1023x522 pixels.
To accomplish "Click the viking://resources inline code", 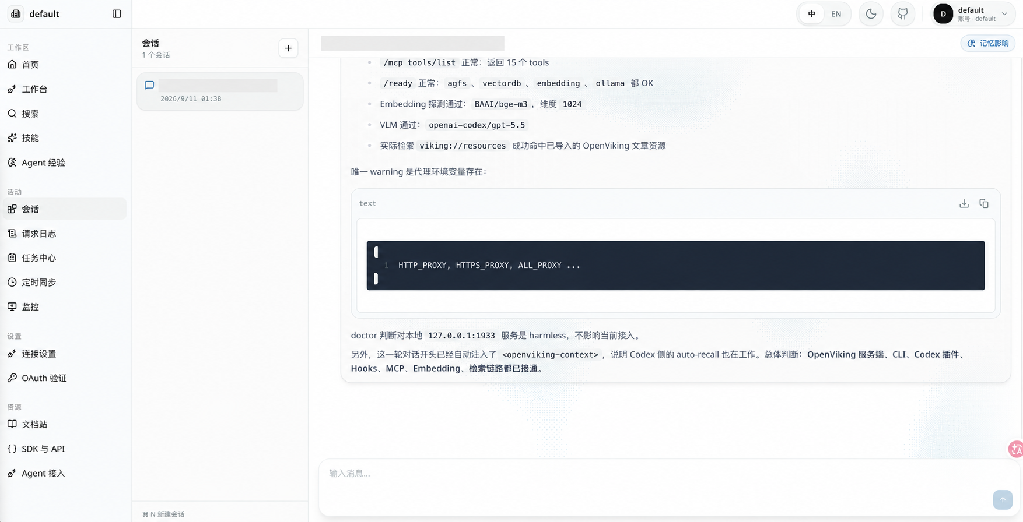I will pos(463,146).
